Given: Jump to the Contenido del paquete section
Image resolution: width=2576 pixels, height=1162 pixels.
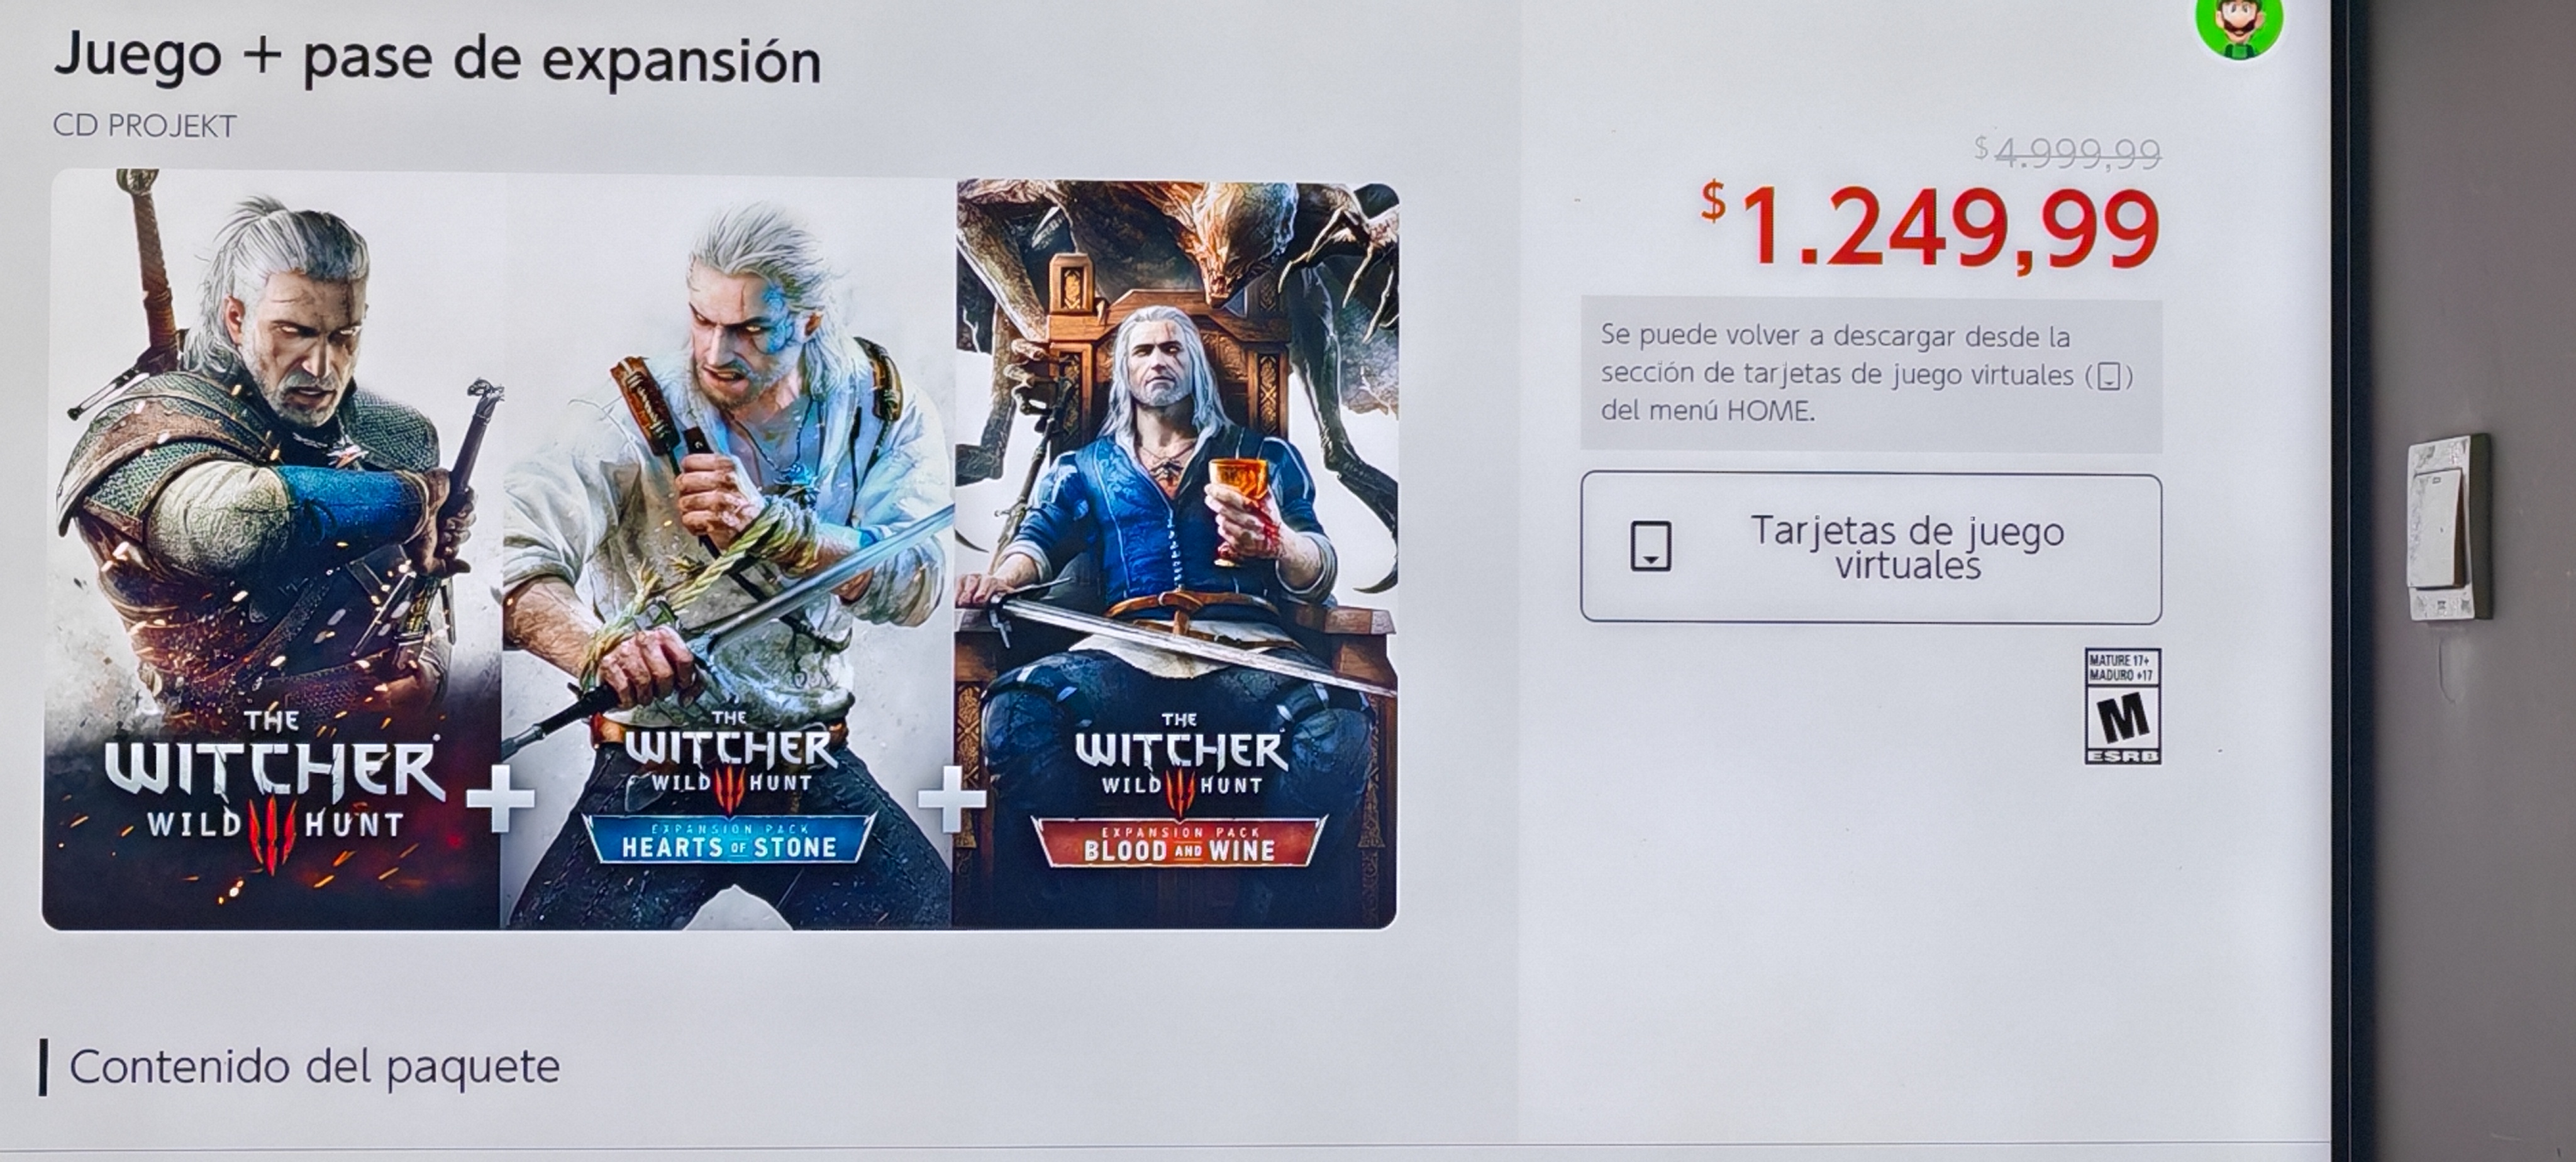Looking at the screenshot, I should click(x=314, y=1066).
